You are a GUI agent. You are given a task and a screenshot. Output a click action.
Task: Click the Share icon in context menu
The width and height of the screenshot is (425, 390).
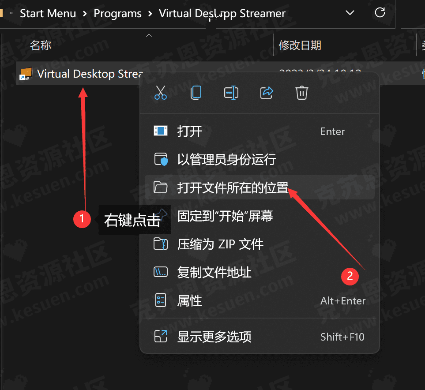[267, 93]
